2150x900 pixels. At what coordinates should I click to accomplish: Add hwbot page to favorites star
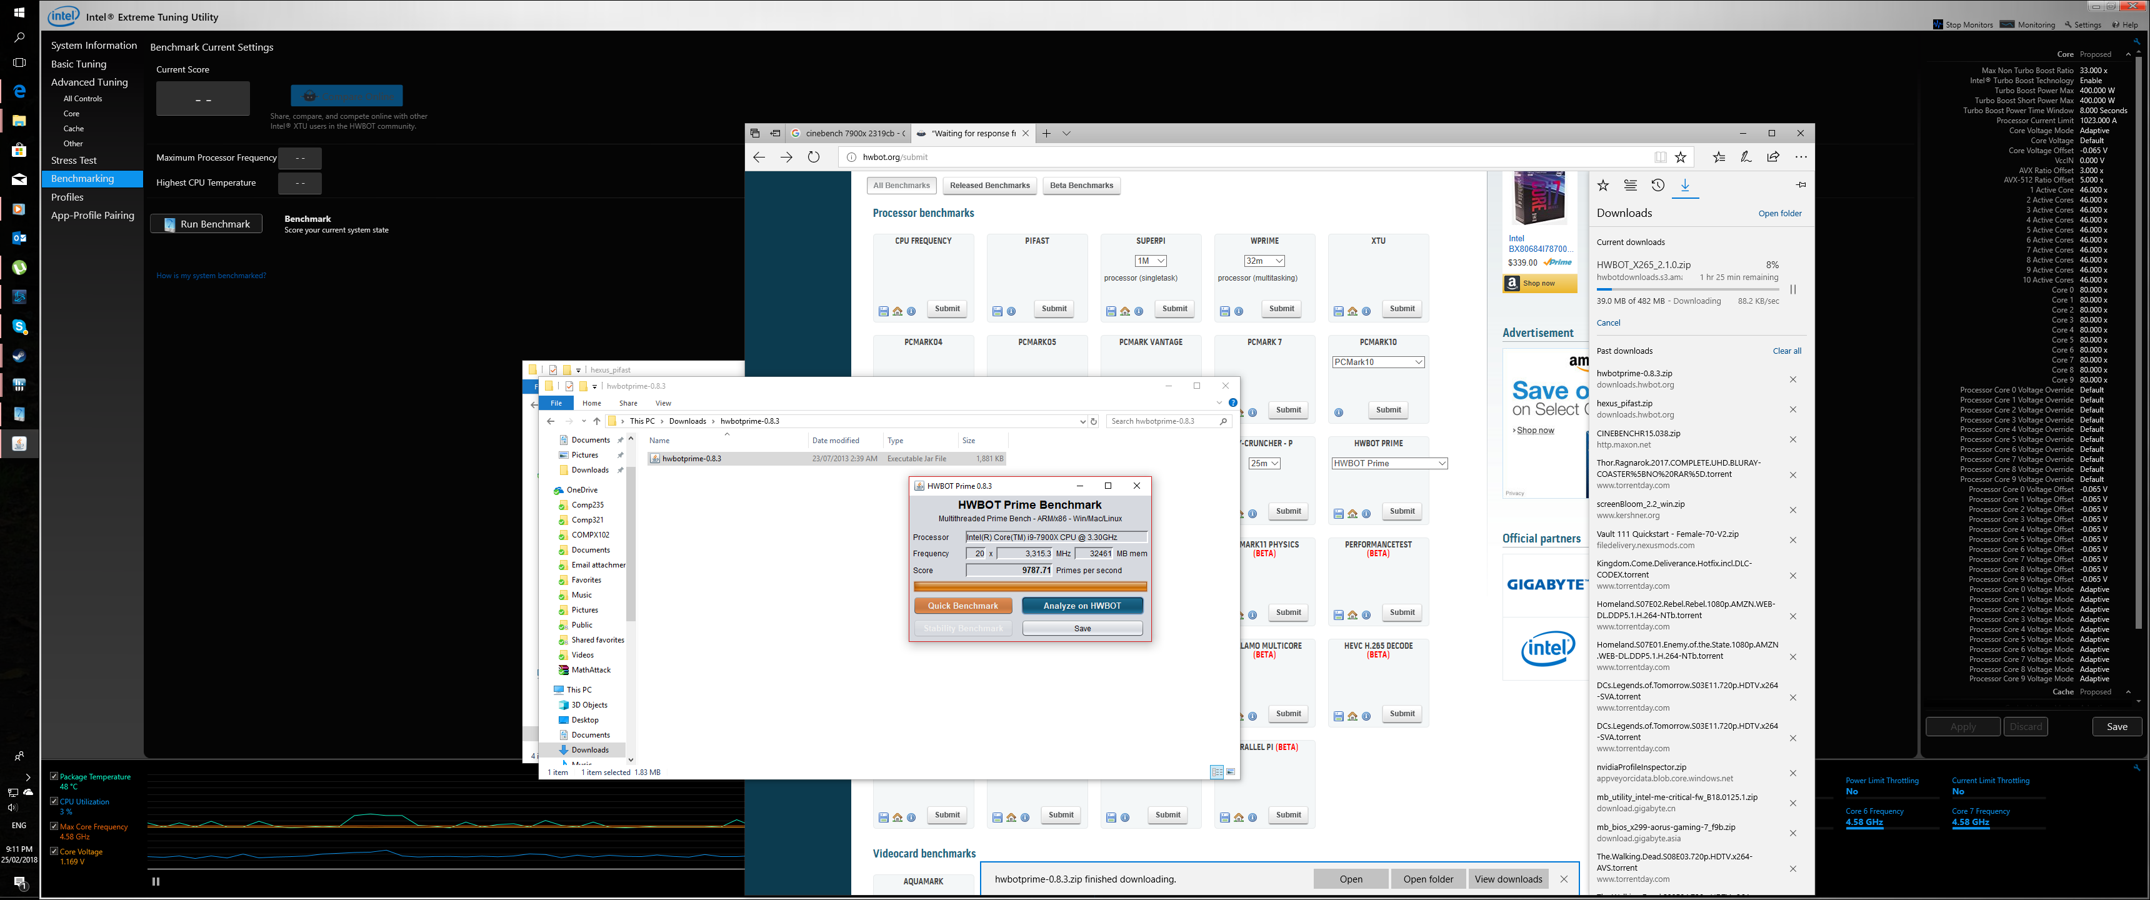1680,157
